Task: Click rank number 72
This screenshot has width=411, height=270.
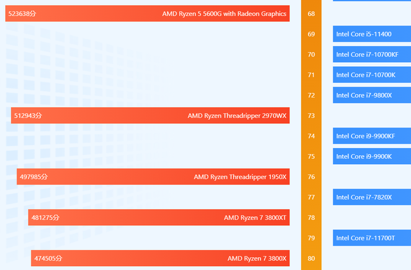Action: 311,96
